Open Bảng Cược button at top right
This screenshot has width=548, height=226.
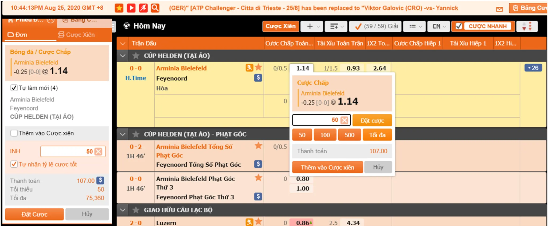528,8
